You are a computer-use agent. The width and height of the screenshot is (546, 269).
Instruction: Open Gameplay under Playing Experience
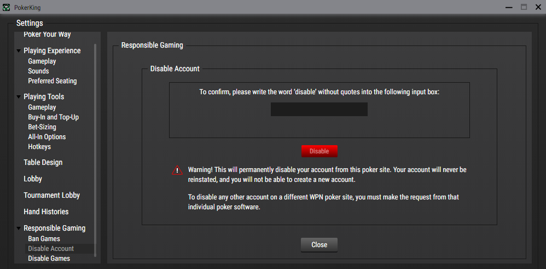42,61
